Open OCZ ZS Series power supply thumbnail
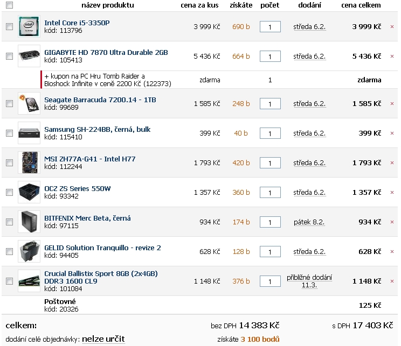Screen dimensions: 401x346 [29, 192]
